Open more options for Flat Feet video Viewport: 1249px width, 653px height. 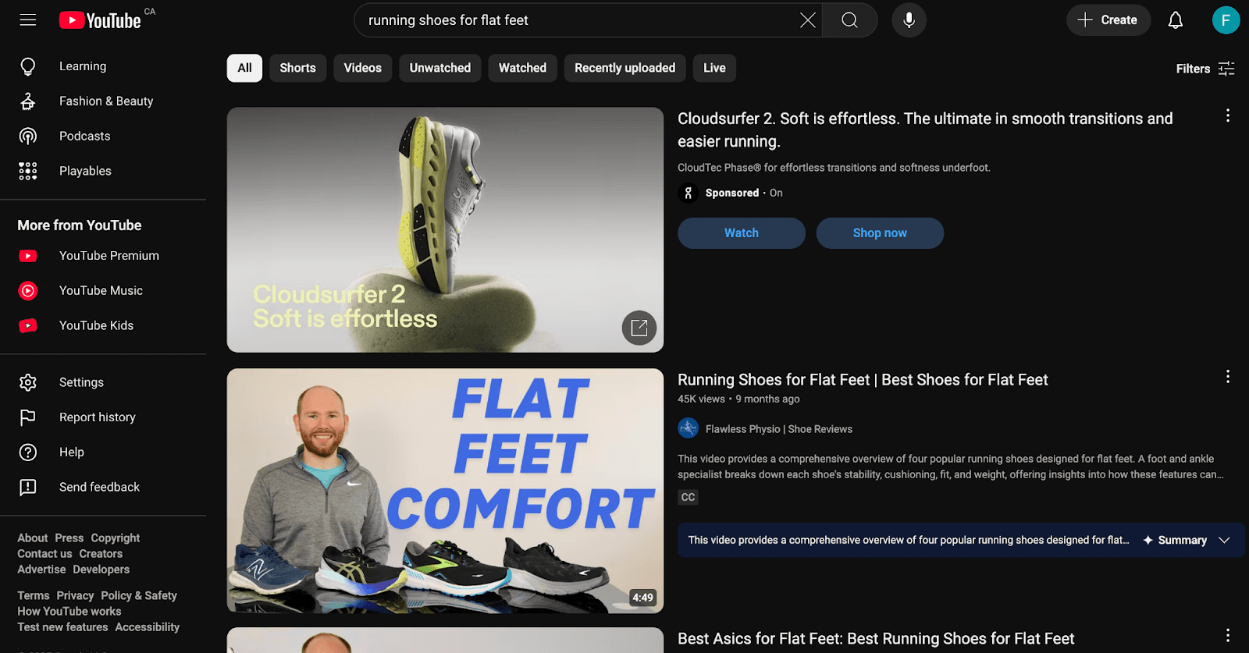point(1227,378)
